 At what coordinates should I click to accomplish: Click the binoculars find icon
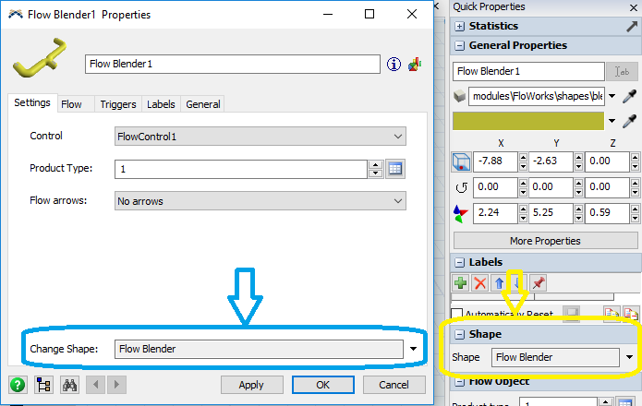tap(67, 385)
